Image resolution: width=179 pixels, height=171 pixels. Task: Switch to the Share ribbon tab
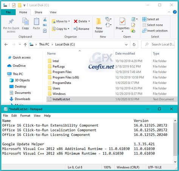pyautogui.click(x=39, y=12)
